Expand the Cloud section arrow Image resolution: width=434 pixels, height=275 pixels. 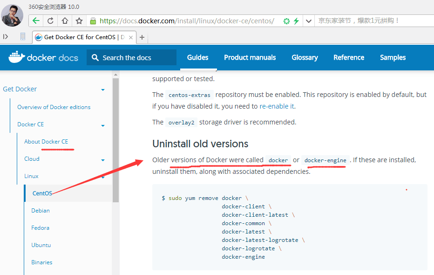click(103, 160)
